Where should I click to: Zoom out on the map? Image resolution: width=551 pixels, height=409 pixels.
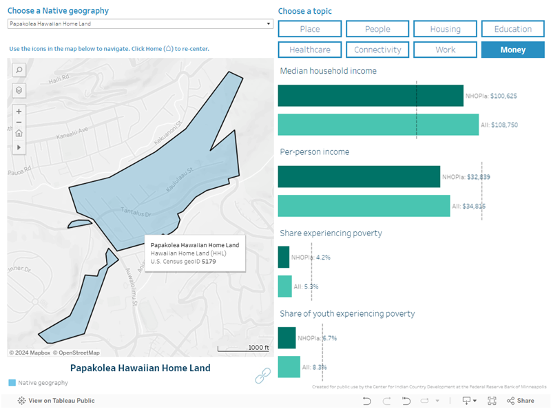pos(19,123)
